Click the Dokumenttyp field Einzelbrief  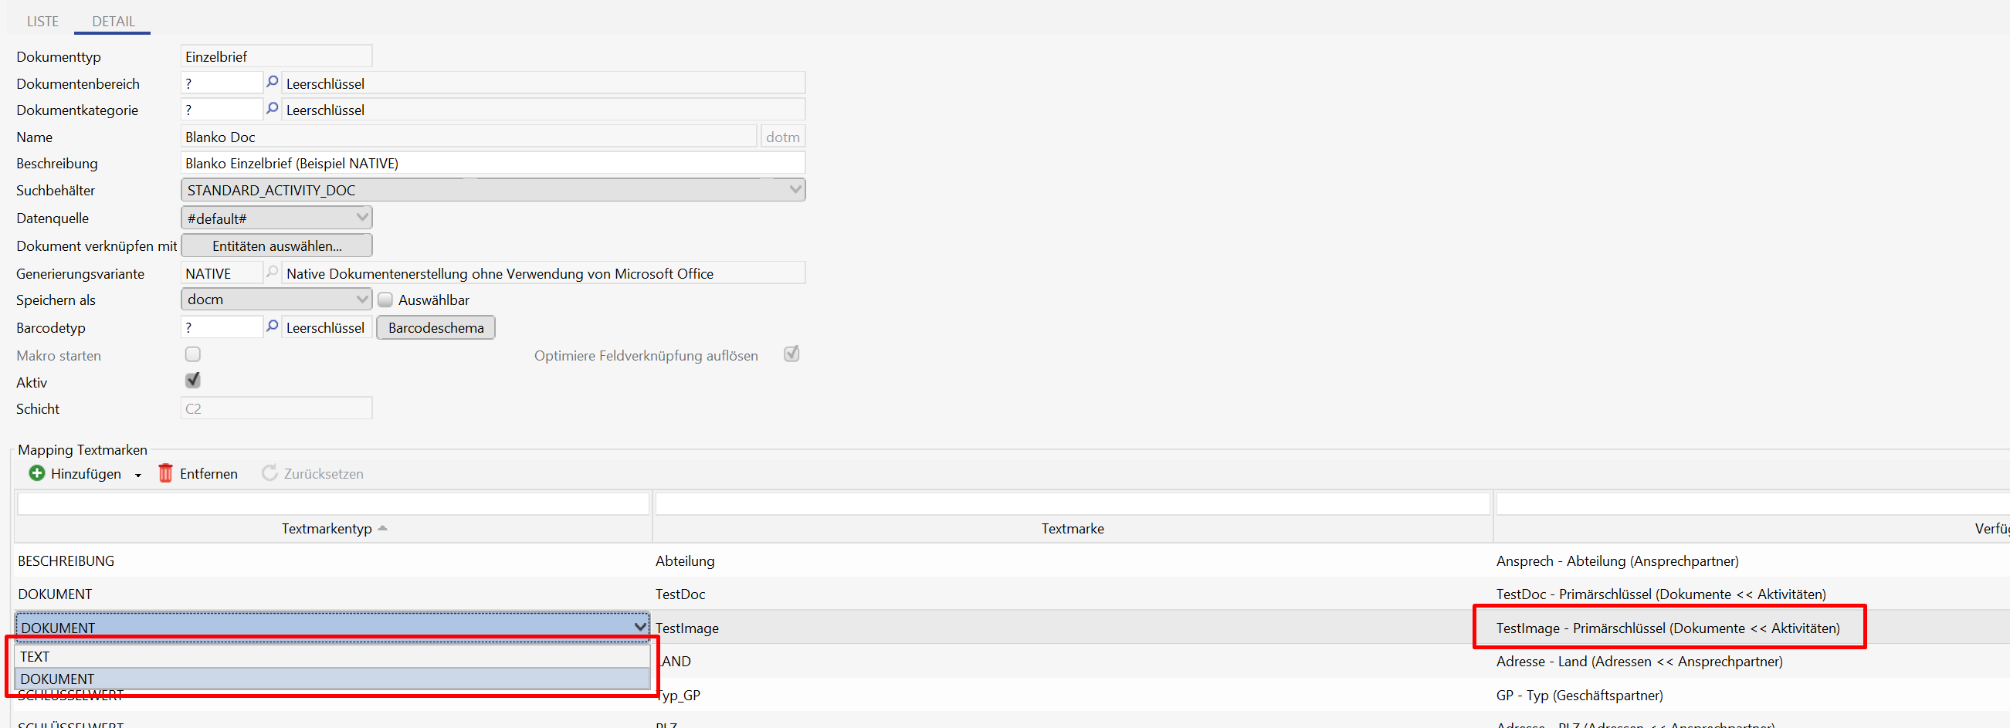coord(276,56)
